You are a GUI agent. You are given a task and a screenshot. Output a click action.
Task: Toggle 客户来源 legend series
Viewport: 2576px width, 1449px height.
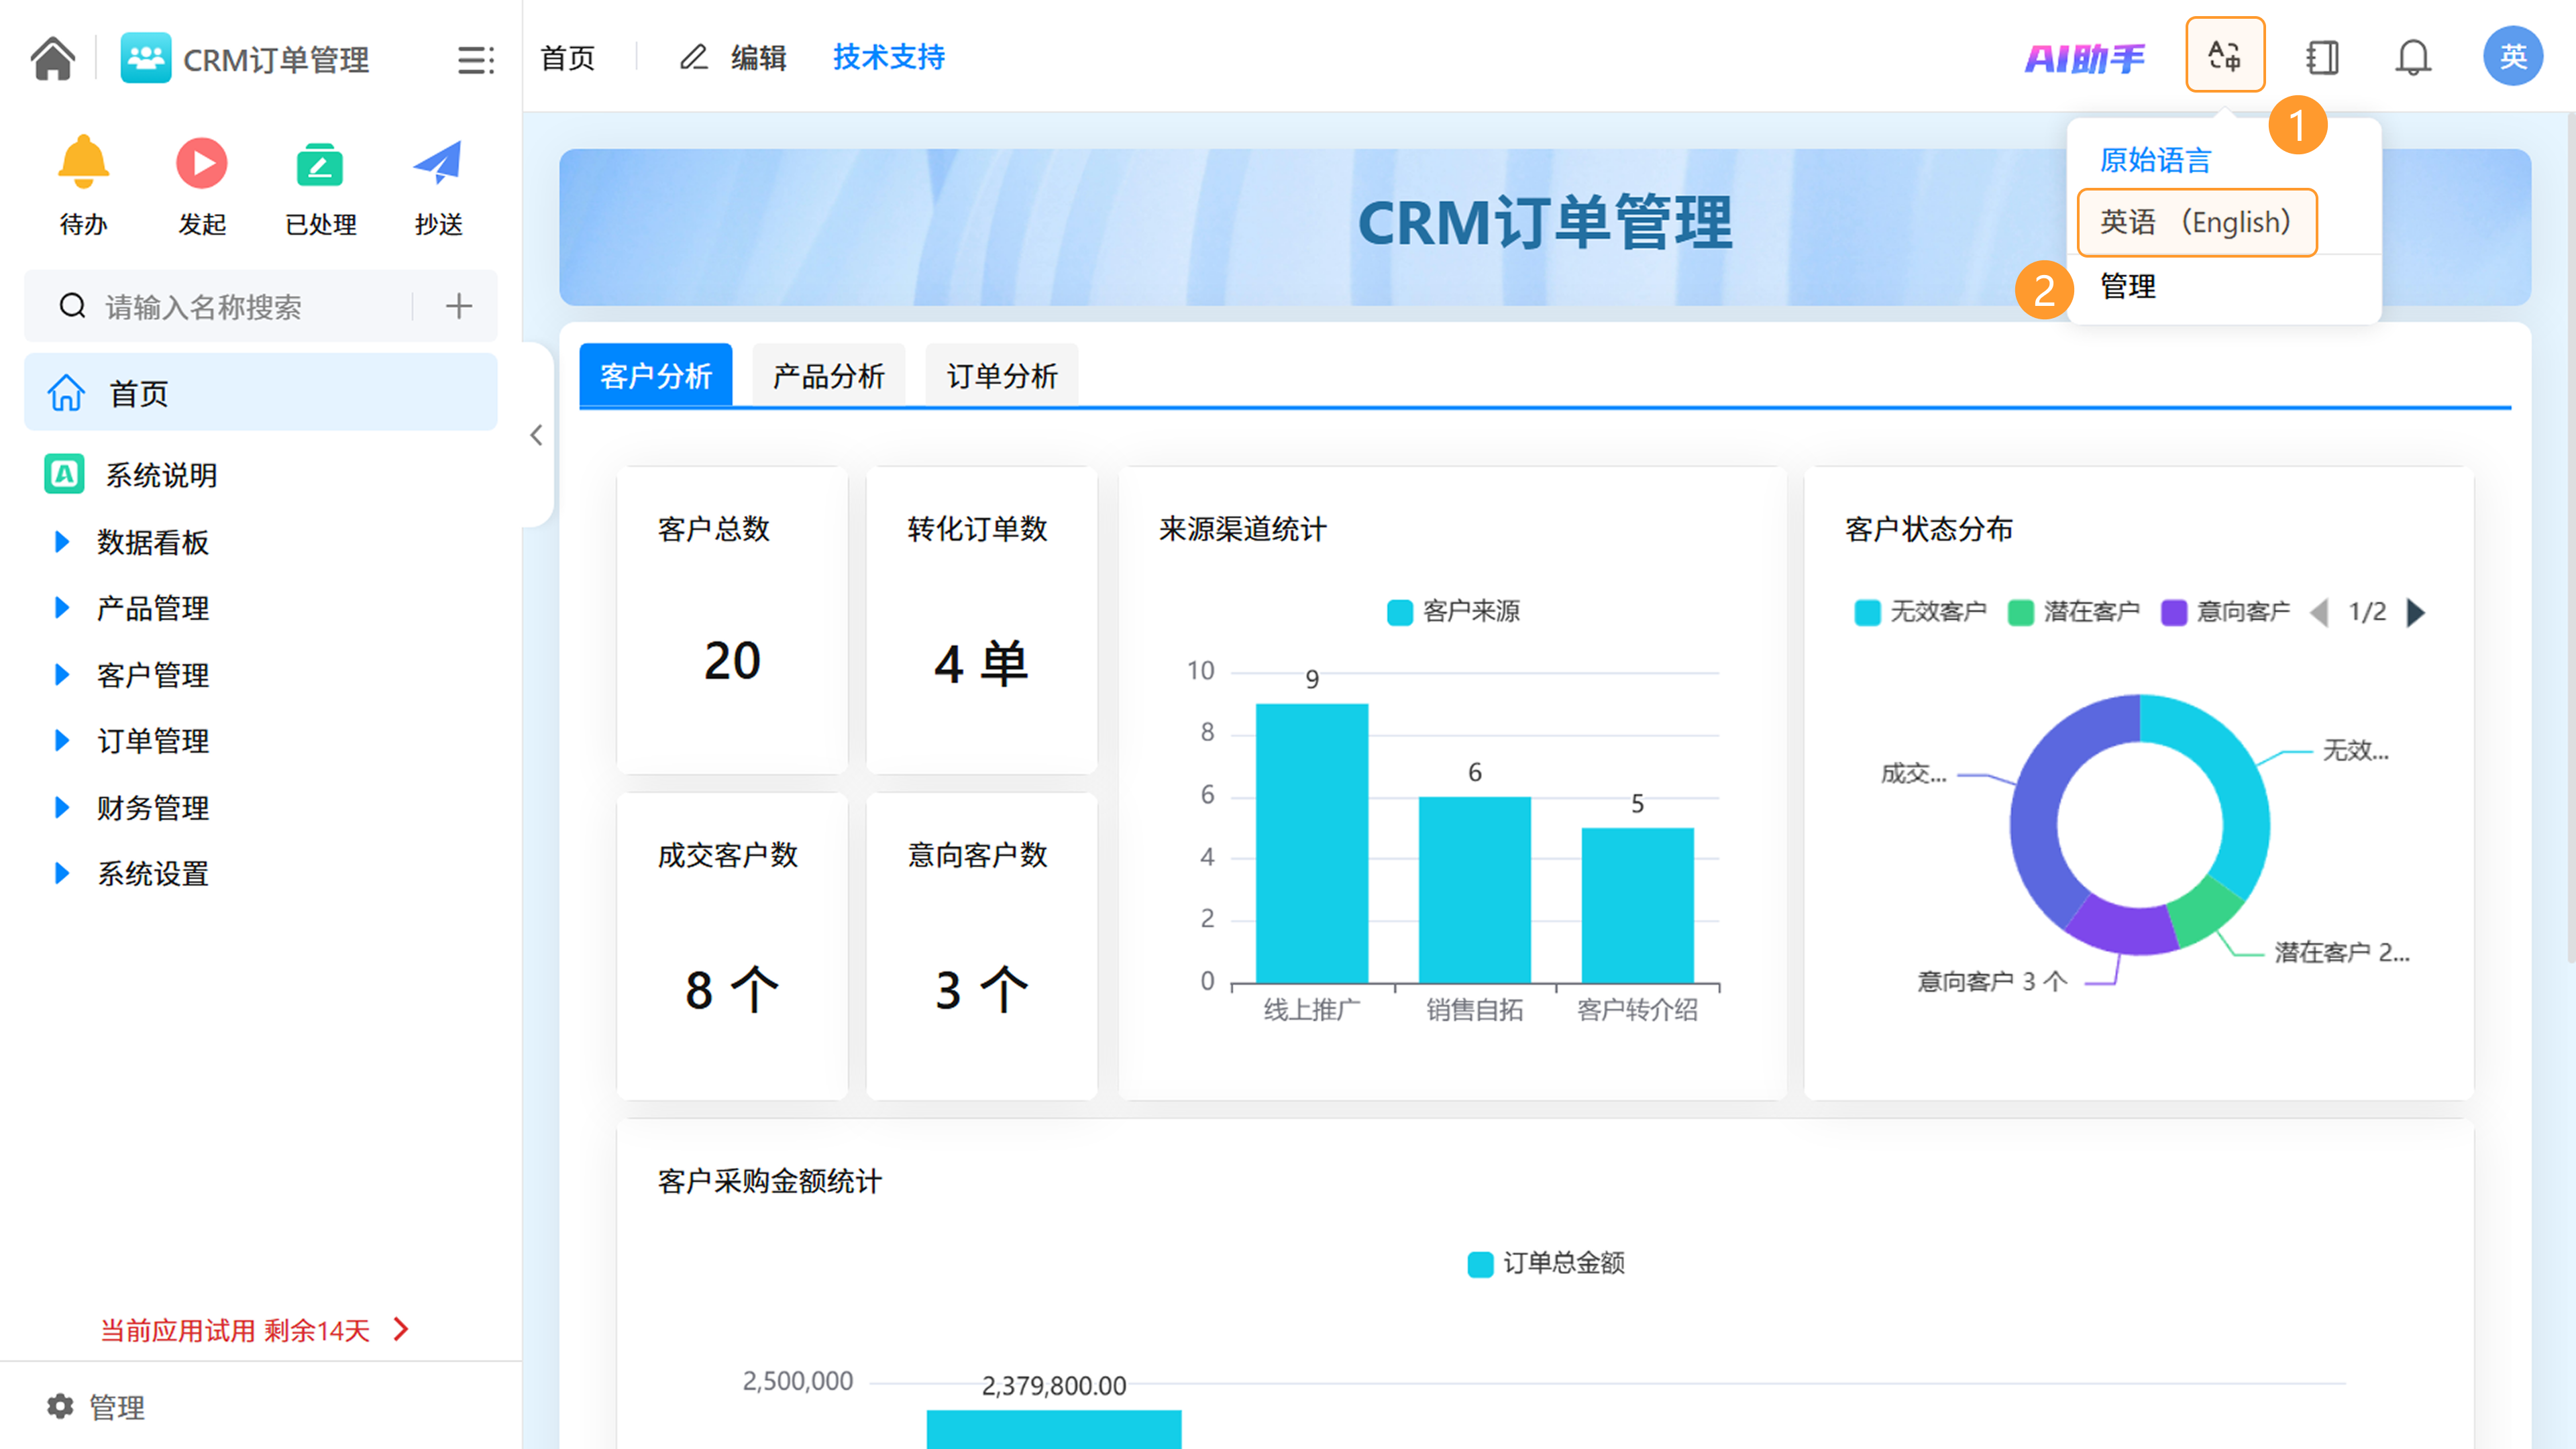(1454, 611)
